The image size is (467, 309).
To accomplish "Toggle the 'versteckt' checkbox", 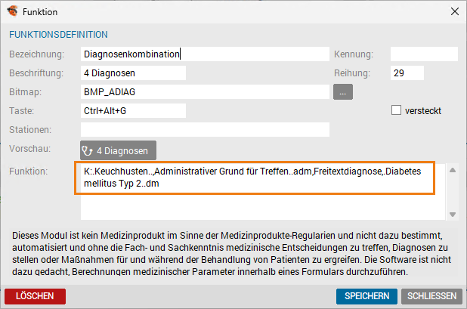I will pos(396,110).
